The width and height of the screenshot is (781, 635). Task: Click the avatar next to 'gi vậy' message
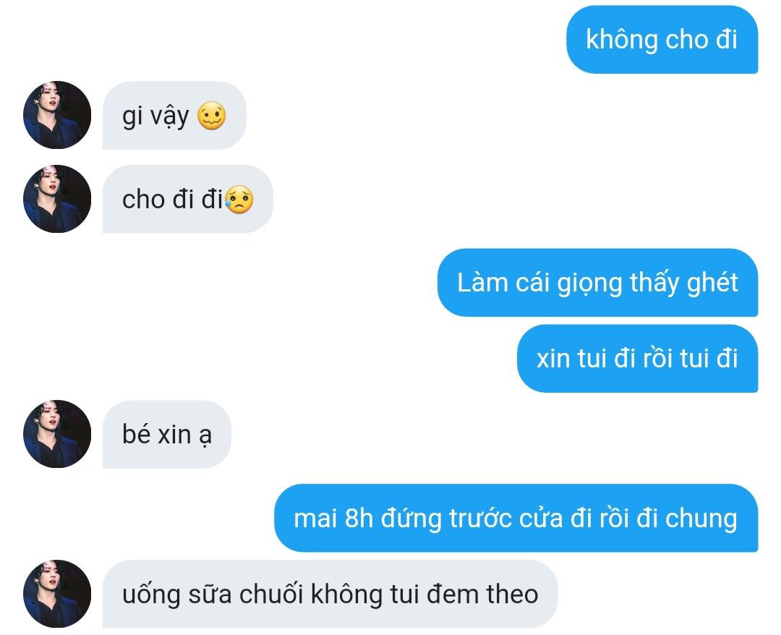57,115
